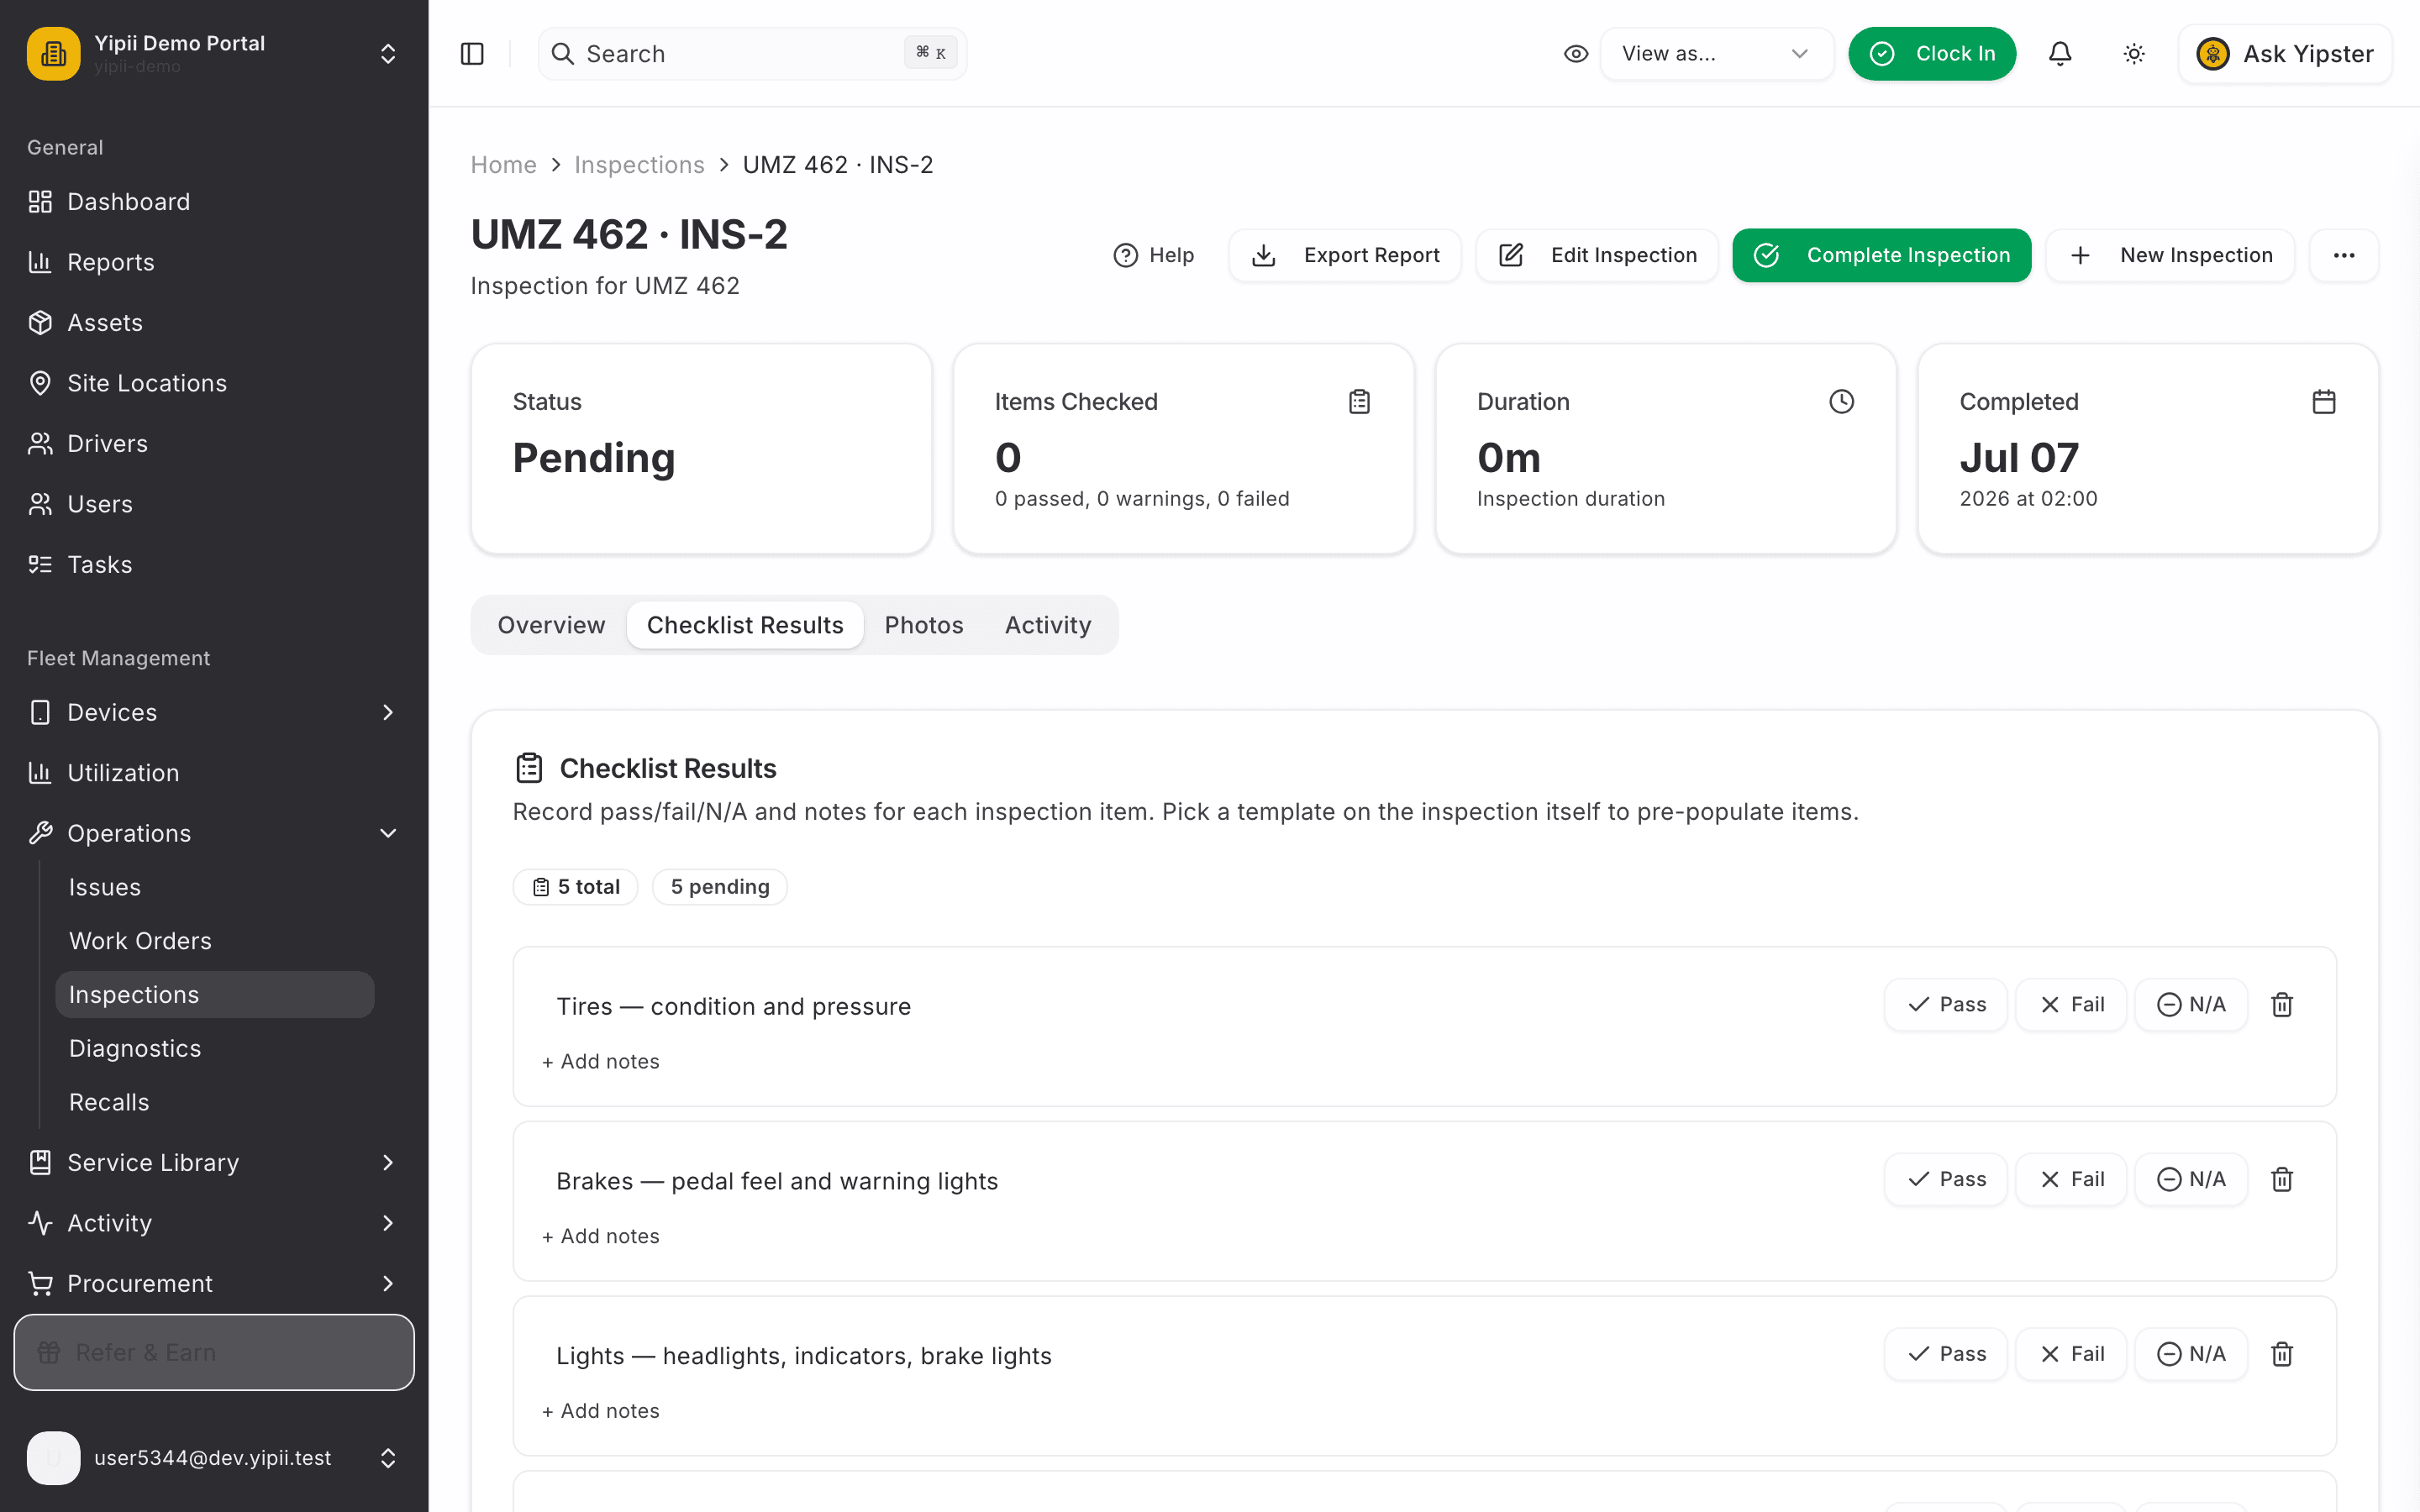
Task: Expand Service Library section
Action: click(214, 1163)
